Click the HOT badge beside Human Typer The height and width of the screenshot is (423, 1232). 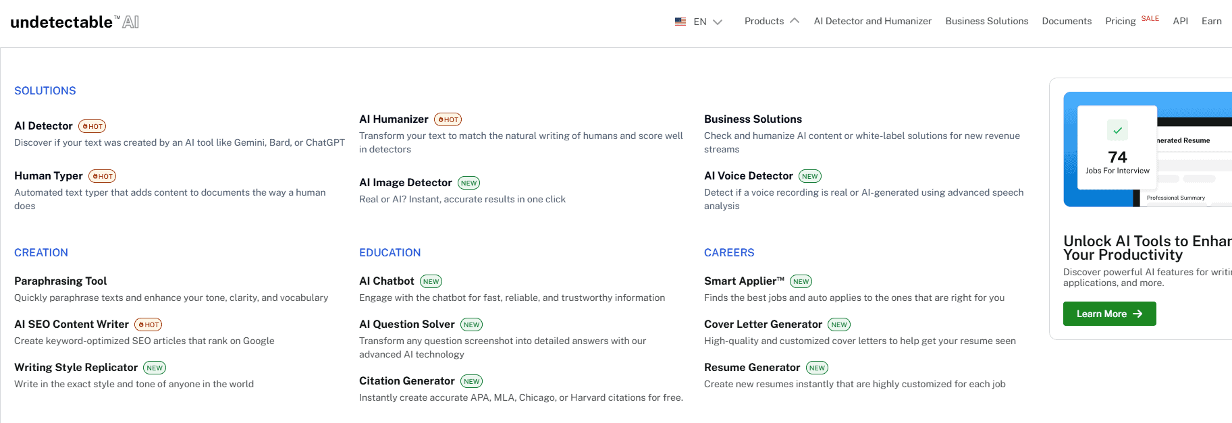click(x=102, y=176)
